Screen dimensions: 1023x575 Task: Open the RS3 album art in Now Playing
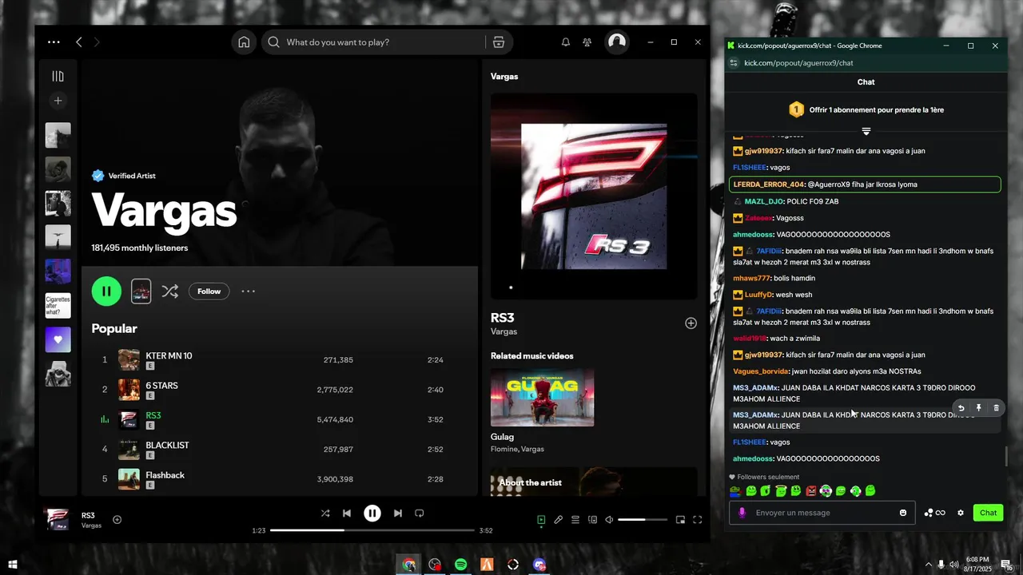coord(594,196)
